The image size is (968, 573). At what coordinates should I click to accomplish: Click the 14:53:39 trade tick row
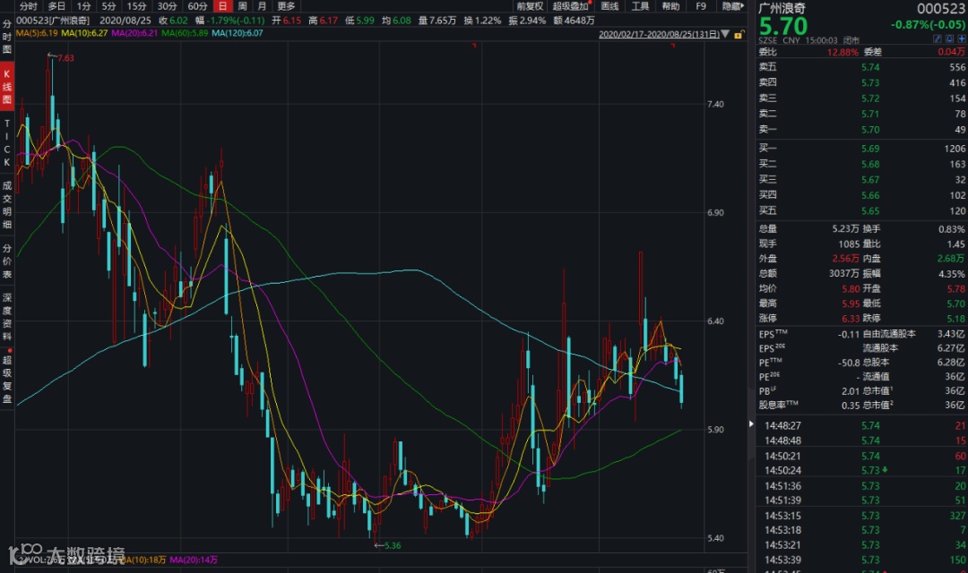pos(862,560)
